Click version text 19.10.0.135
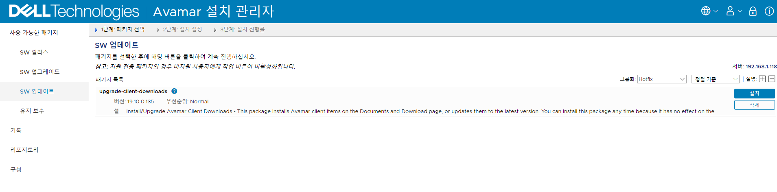This screenshot has height=192, width=777. pos(140,101)
